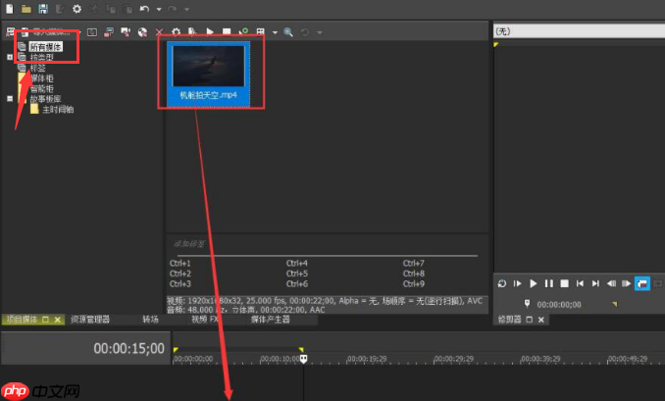
Task: Switch to the 媒体产生器 tab
Action: tap(270, 320)
